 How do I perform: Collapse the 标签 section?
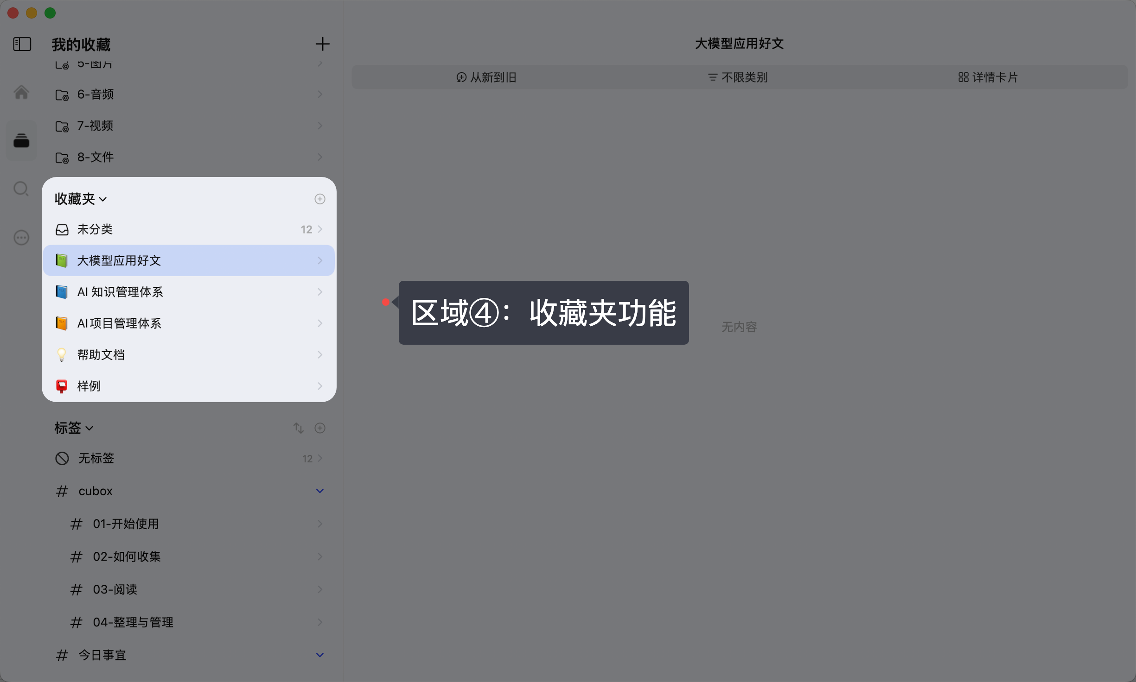(x=90, y=428)
